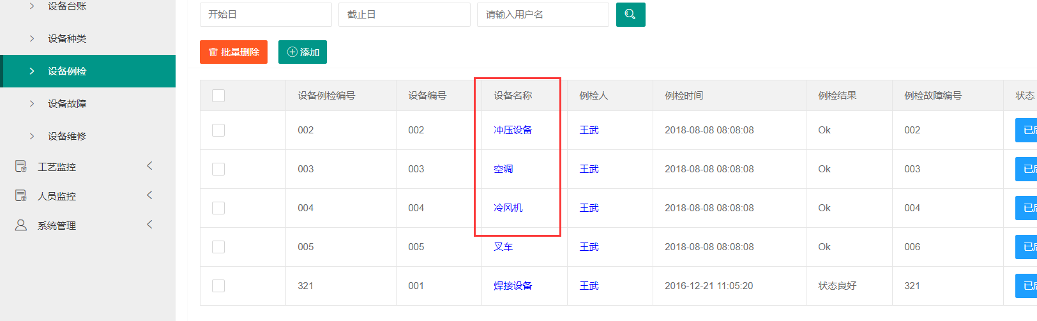Click the 工艺监控 document icon

tap(21, 167)
